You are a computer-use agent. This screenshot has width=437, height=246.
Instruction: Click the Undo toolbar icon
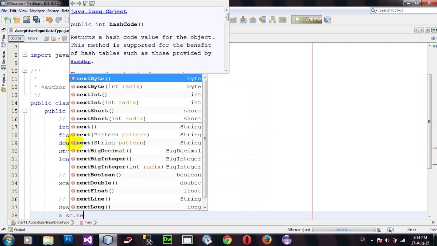click(x=49, y=20)
